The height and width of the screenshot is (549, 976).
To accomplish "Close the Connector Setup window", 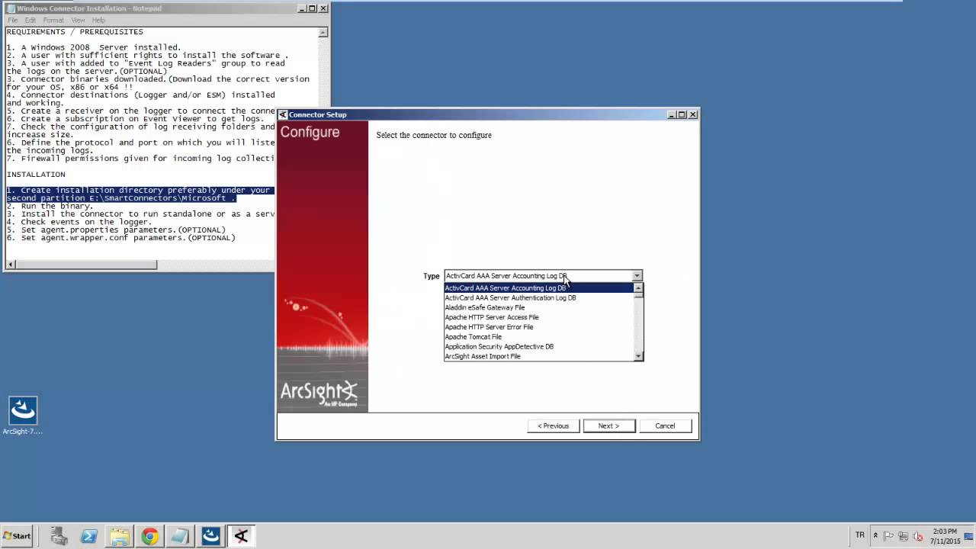I will pyautogui.click(x=692, y=114).
